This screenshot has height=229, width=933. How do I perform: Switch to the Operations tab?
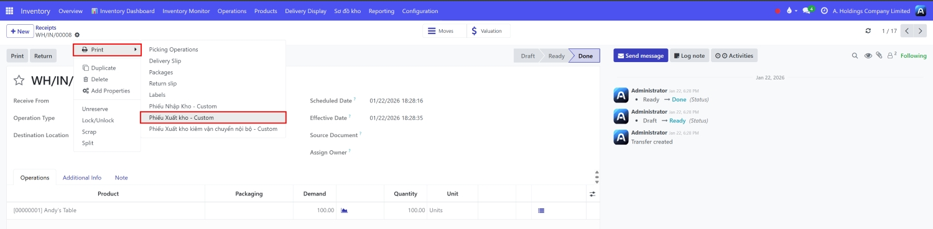point(35,177)
